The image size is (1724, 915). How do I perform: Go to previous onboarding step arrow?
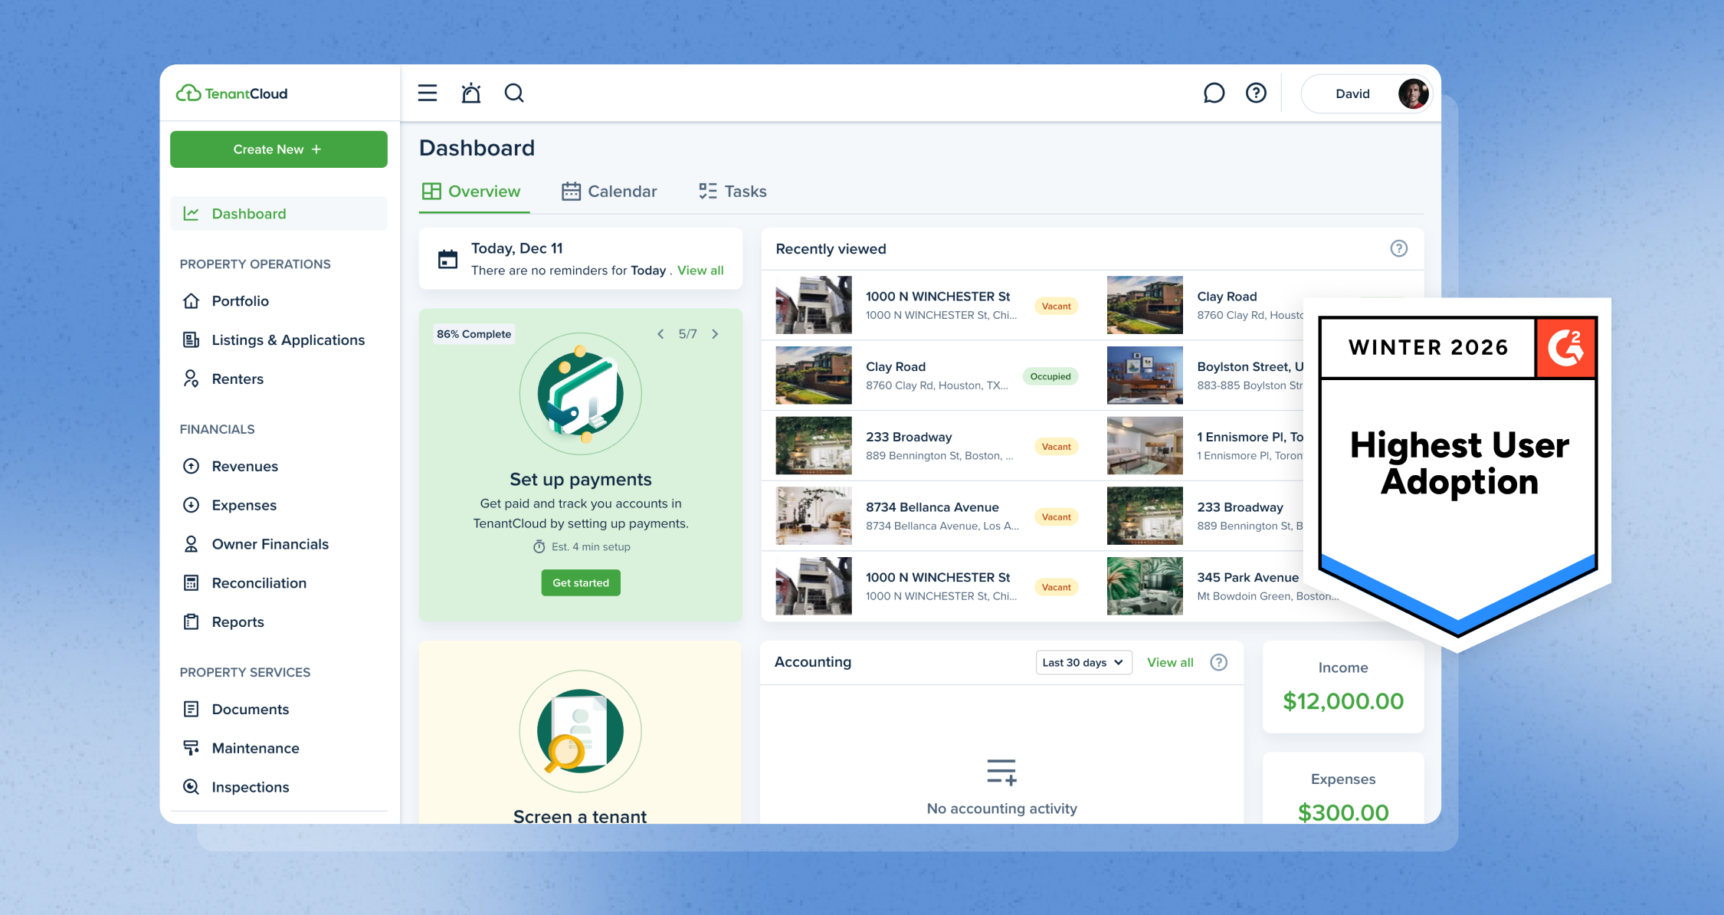660,334
